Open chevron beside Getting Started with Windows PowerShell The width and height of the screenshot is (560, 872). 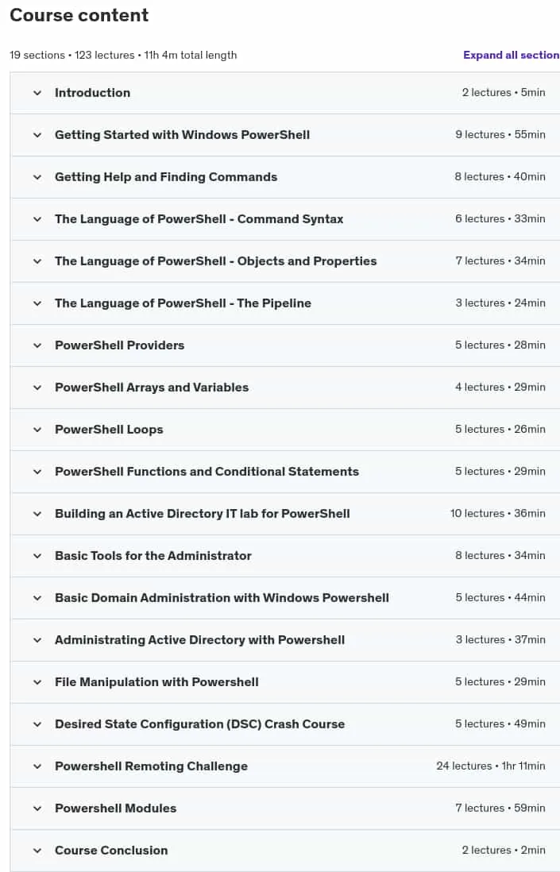pyautogui.click(x=37, y=135)
